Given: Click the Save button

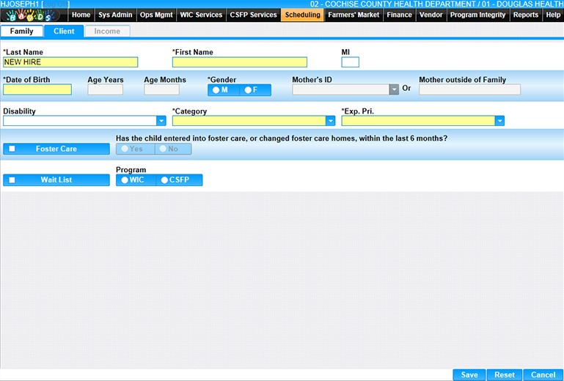Looking at the screenshot, I should tap(469, 374).
